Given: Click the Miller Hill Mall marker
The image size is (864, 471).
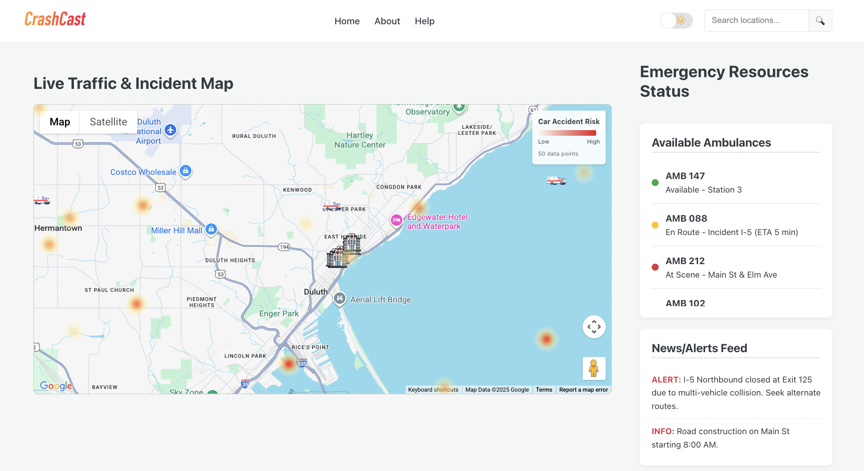Looking at the screenshot, I should click(211, 229).
